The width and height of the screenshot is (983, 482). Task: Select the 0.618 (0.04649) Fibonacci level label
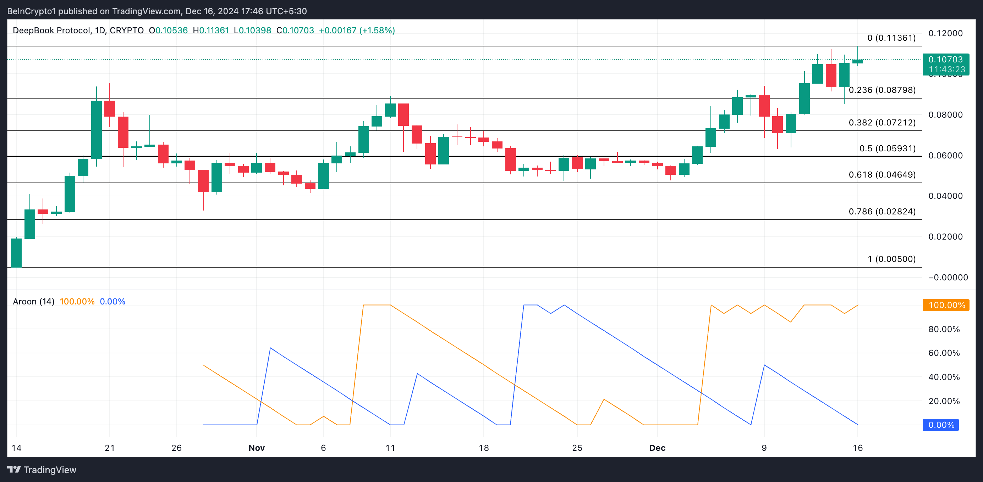pyautogui.click(x=882, y=174)
